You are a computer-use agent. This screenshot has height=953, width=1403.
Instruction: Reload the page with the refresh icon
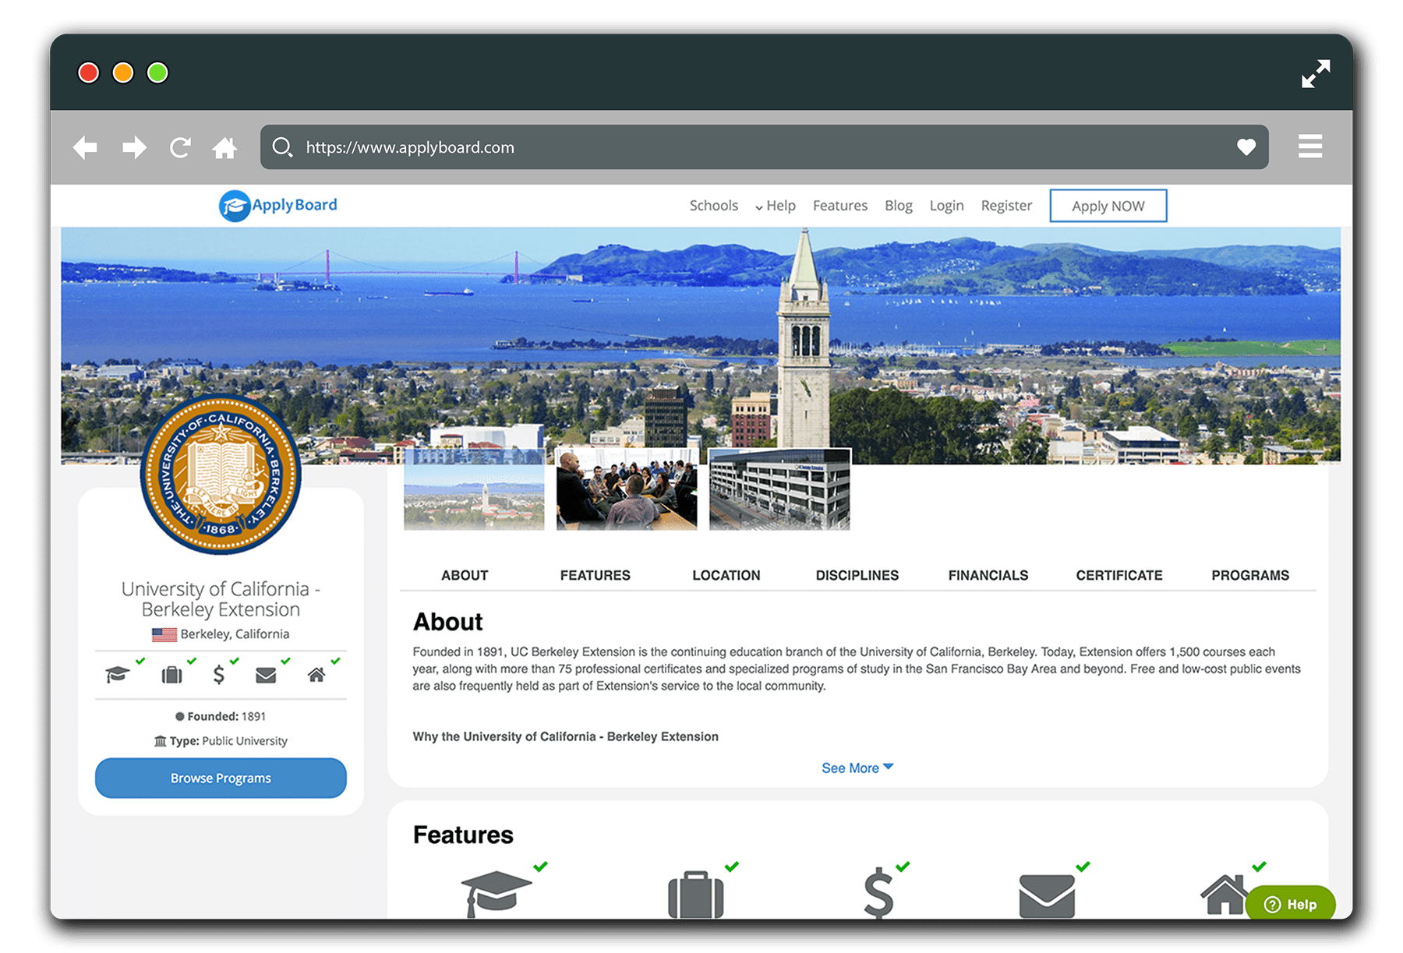180,147
